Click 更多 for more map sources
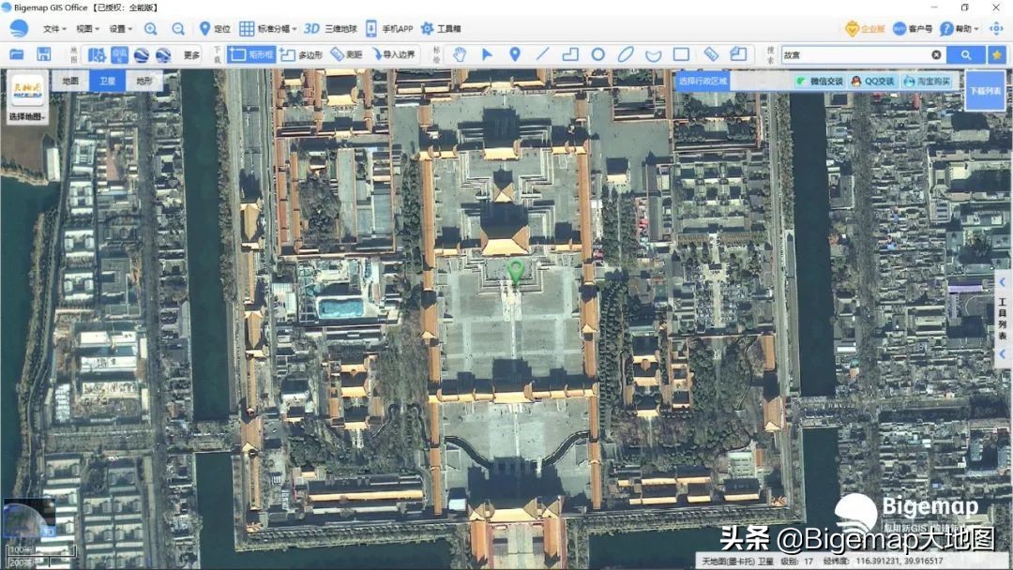The image size is (1013, 570). click(x=192, y=55)
